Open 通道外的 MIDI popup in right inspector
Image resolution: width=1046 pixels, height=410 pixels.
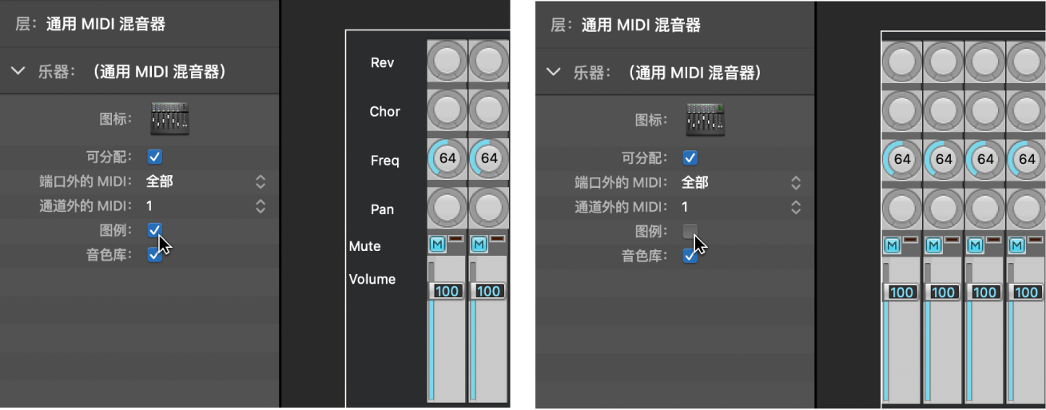pos(796,207)
